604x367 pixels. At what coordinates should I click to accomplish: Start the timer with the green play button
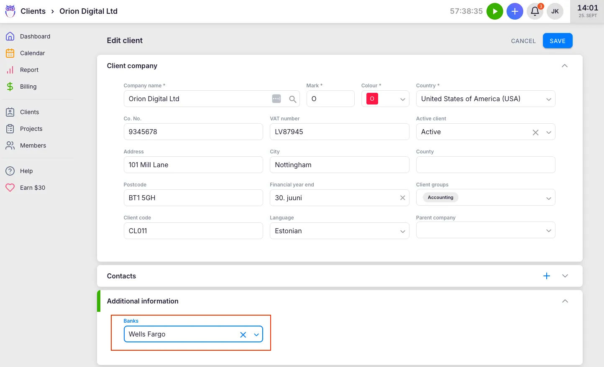point(495,11)
